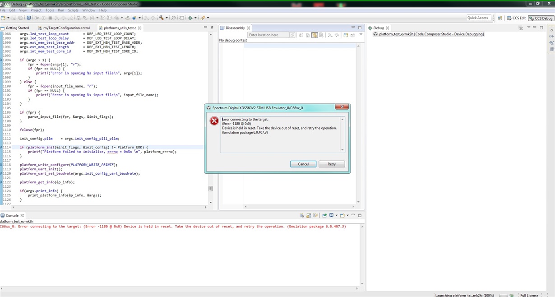Click the Suspend (pause) toolbar icon
555x297 pixels.
coord(44,18)
